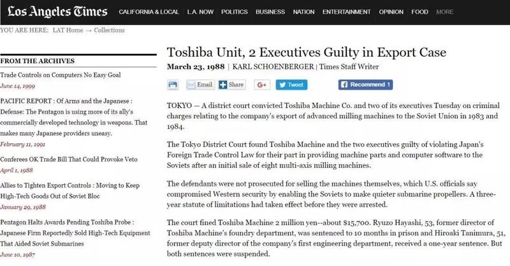Tweet this article
This screenshot has height=266, width=510.
[x=293, y=85]
